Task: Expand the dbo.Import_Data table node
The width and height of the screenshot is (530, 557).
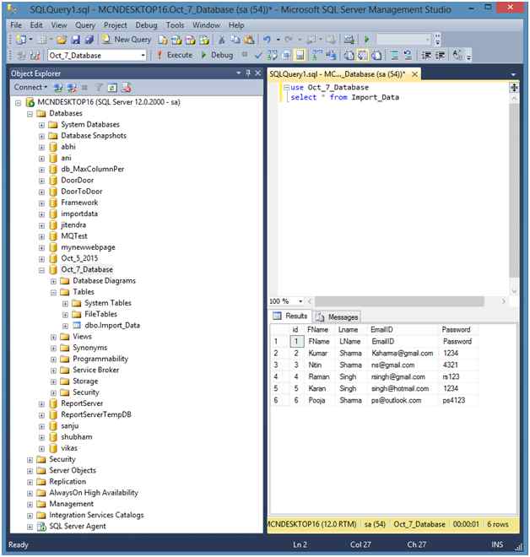Action: pos(65,326)
